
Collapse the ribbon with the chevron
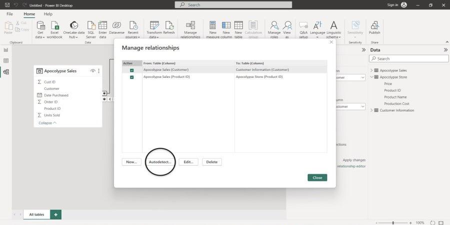(447, 42)
